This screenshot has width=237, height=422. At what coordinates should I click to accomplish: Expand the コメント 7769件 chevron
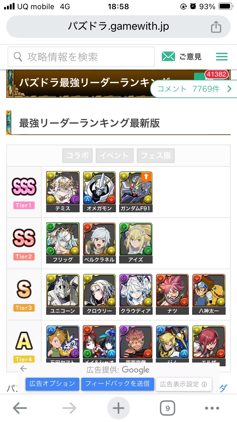click(x=229, y=89)
